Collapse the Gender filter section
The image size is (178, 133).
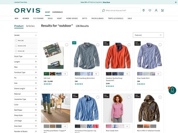(x=36, y=35)
